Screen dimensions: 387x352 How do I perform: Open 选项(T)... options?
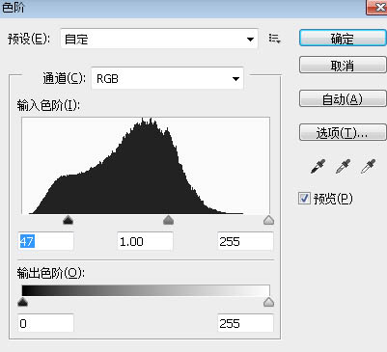pos(343,132)
